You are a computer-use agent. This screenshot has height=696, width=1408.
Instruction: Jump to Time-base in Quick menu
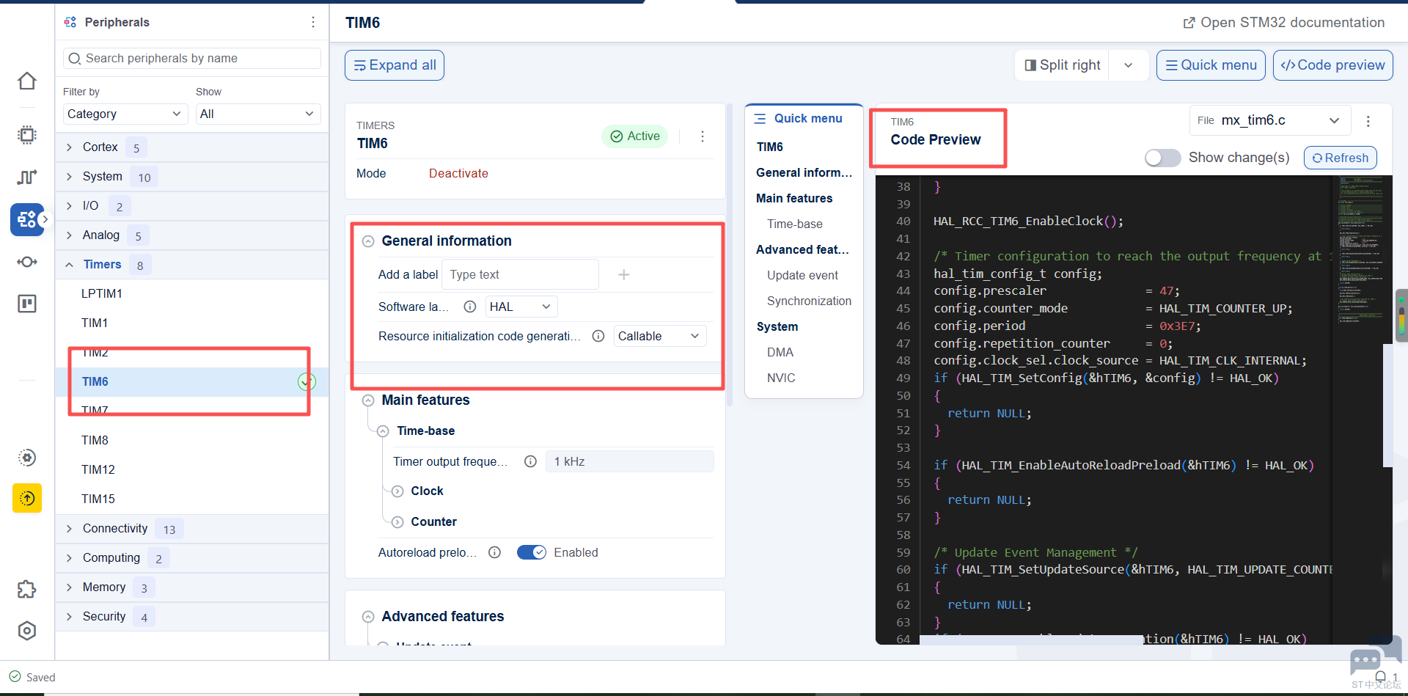click(795, 224)
